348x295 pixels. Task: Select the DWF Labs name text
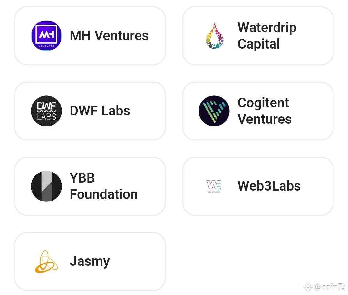pos(100,111)
